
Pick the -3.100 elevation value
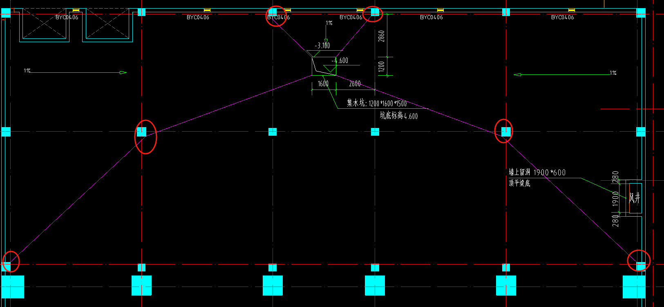(322, 45)
